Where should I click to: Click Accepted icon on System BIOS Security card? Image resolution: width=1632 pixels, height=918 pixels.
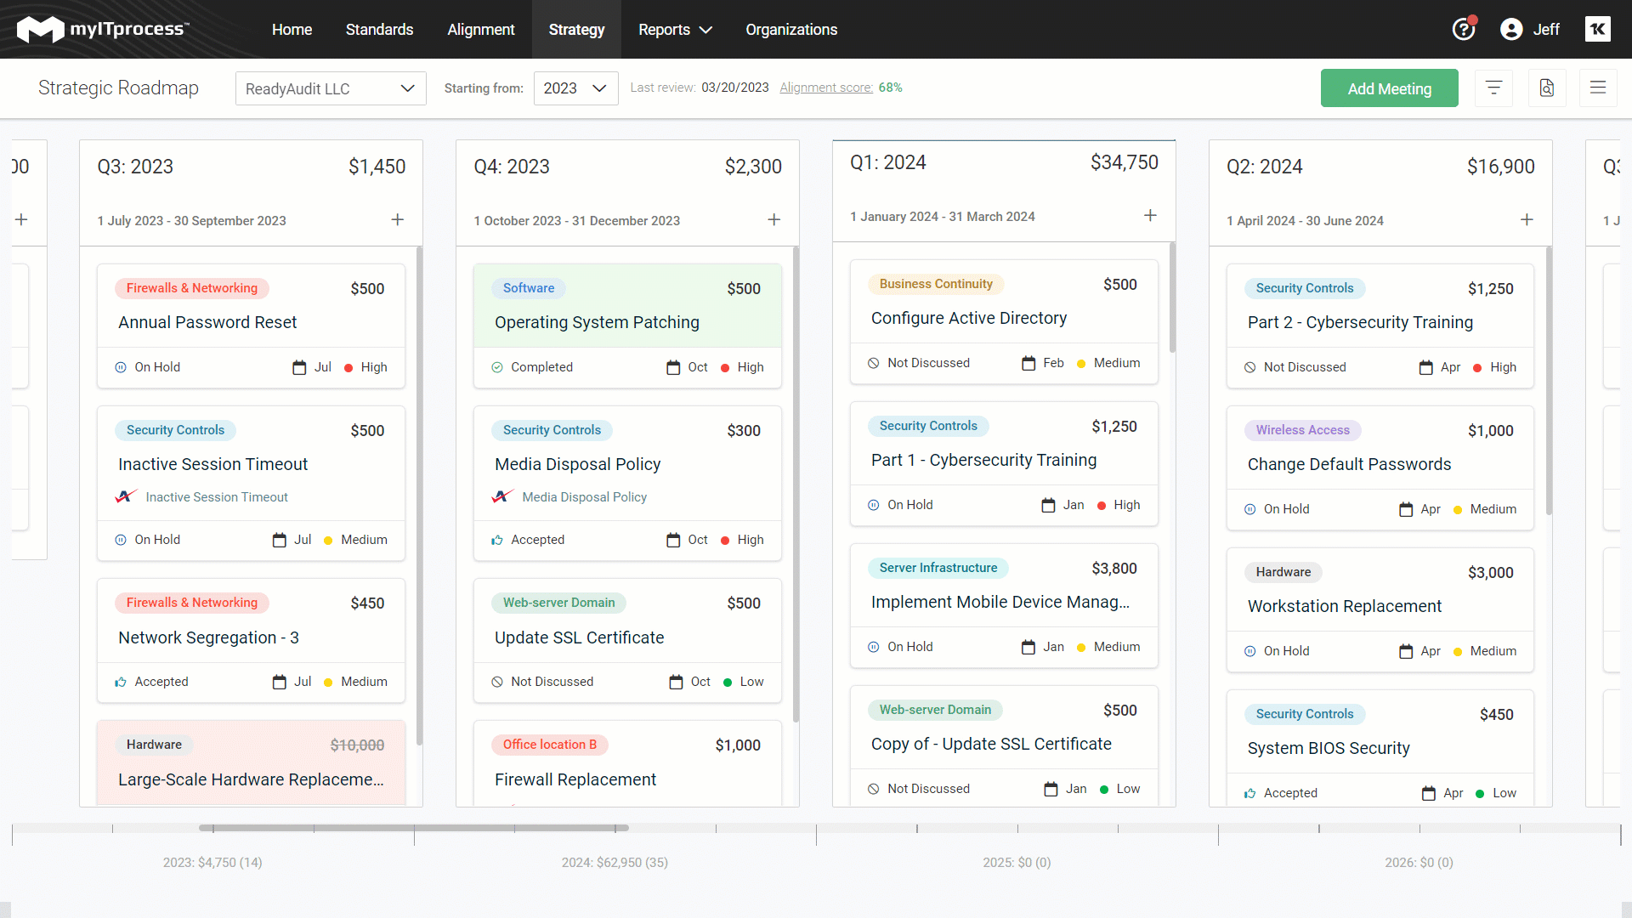click(1250, 793)
